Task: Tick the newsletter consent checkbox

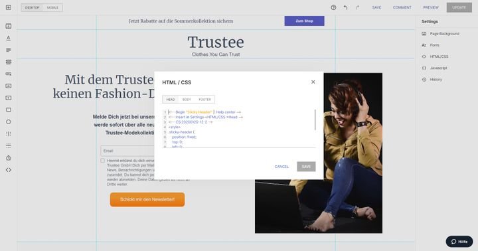Action: (x=102, y=161)
